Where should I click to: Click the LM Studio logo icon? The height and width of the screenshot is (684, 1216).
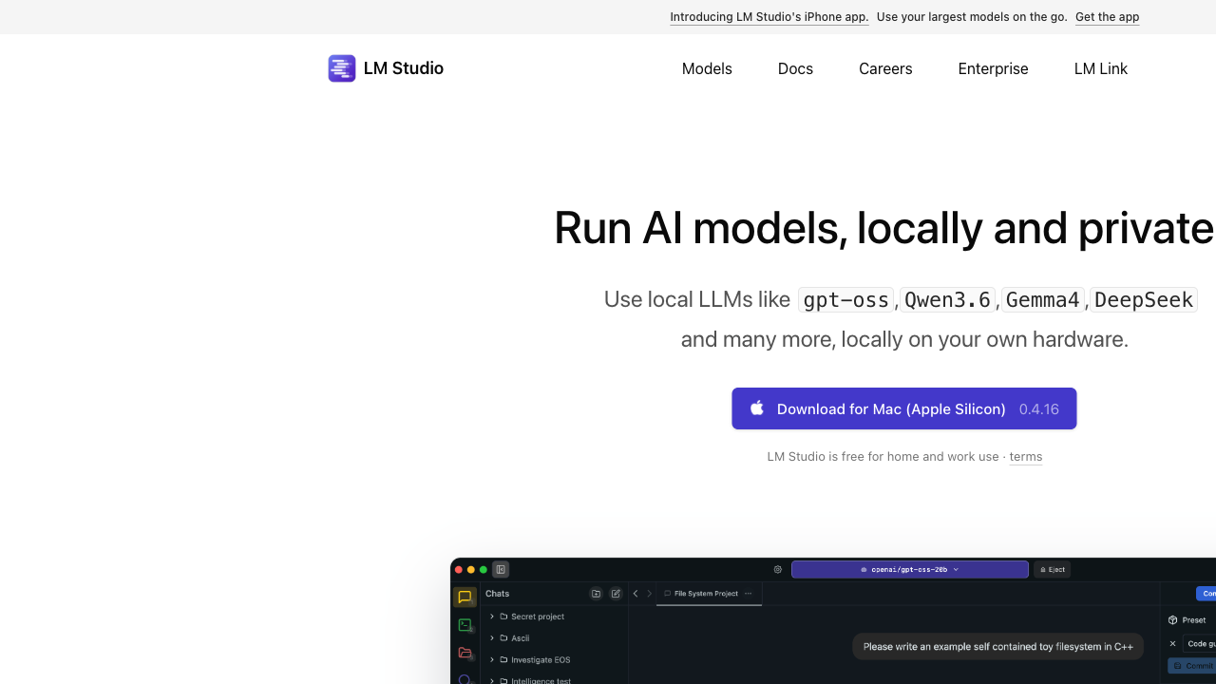(x=342, y=68)
